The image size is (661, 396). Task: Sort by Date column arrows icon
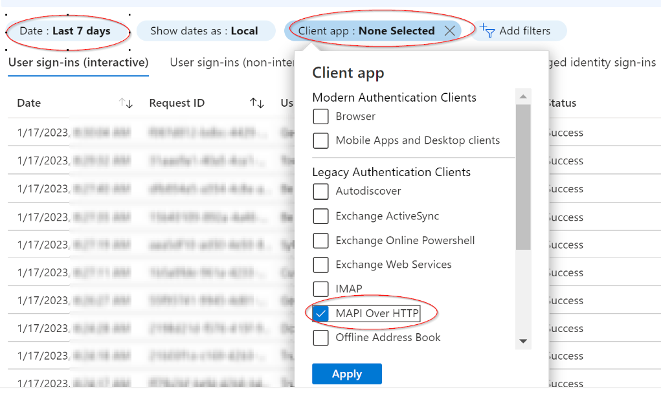126,104
